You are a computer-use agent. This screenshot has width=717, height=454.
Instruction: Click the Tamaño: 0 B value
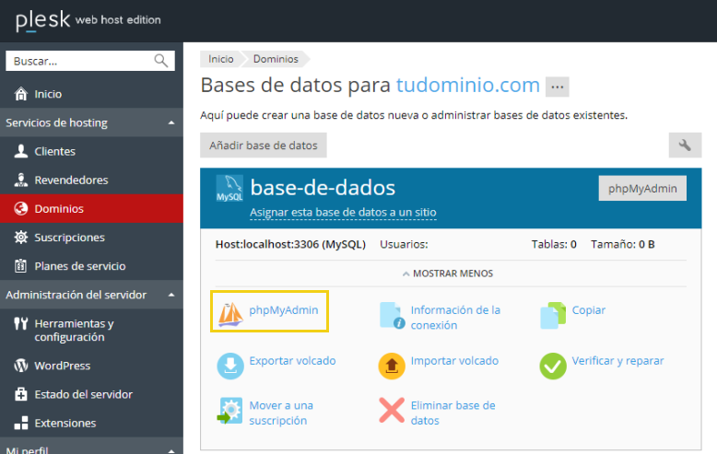[623, 244]
